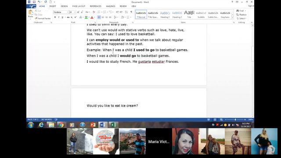Decrease paragraph indent
This screenshot has width=281, height=158.
(x=117, y=12)
